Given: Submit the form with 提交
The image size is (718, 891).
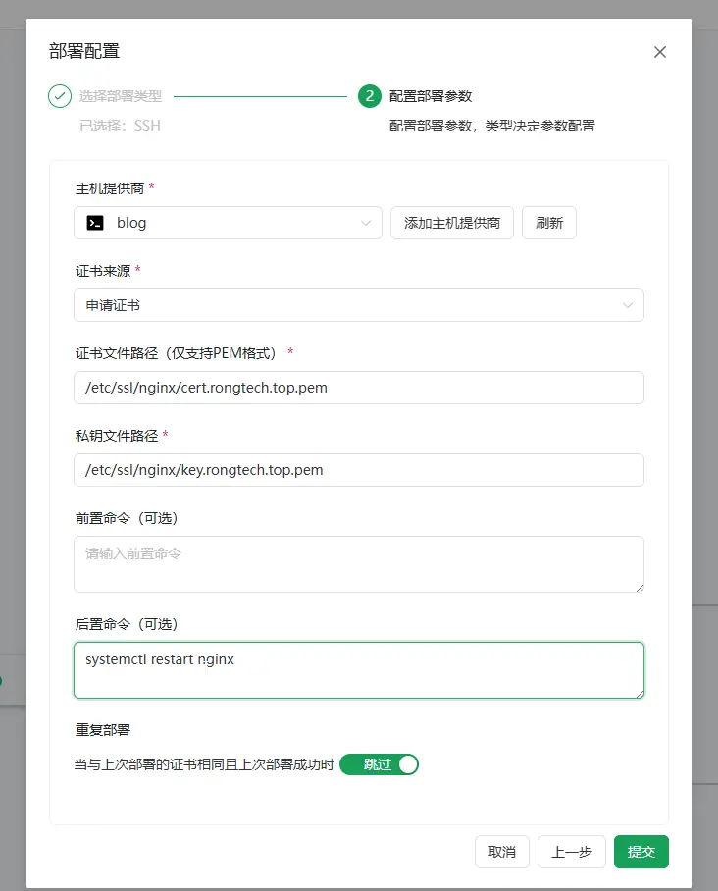Looking at the screenshot, I should 641,852.
